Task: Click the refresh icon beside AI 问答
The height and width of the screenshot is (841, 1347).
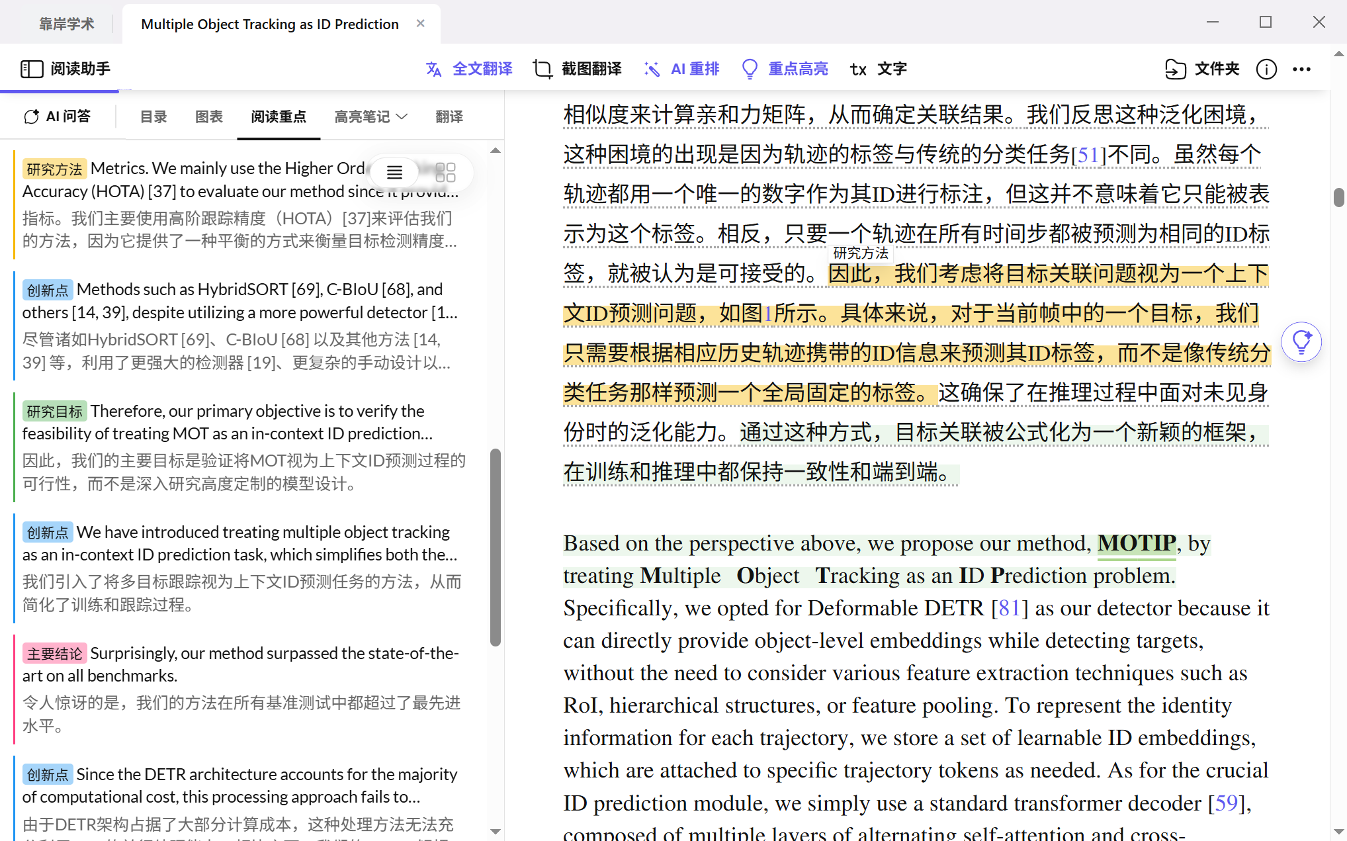Action: [31, 116]
